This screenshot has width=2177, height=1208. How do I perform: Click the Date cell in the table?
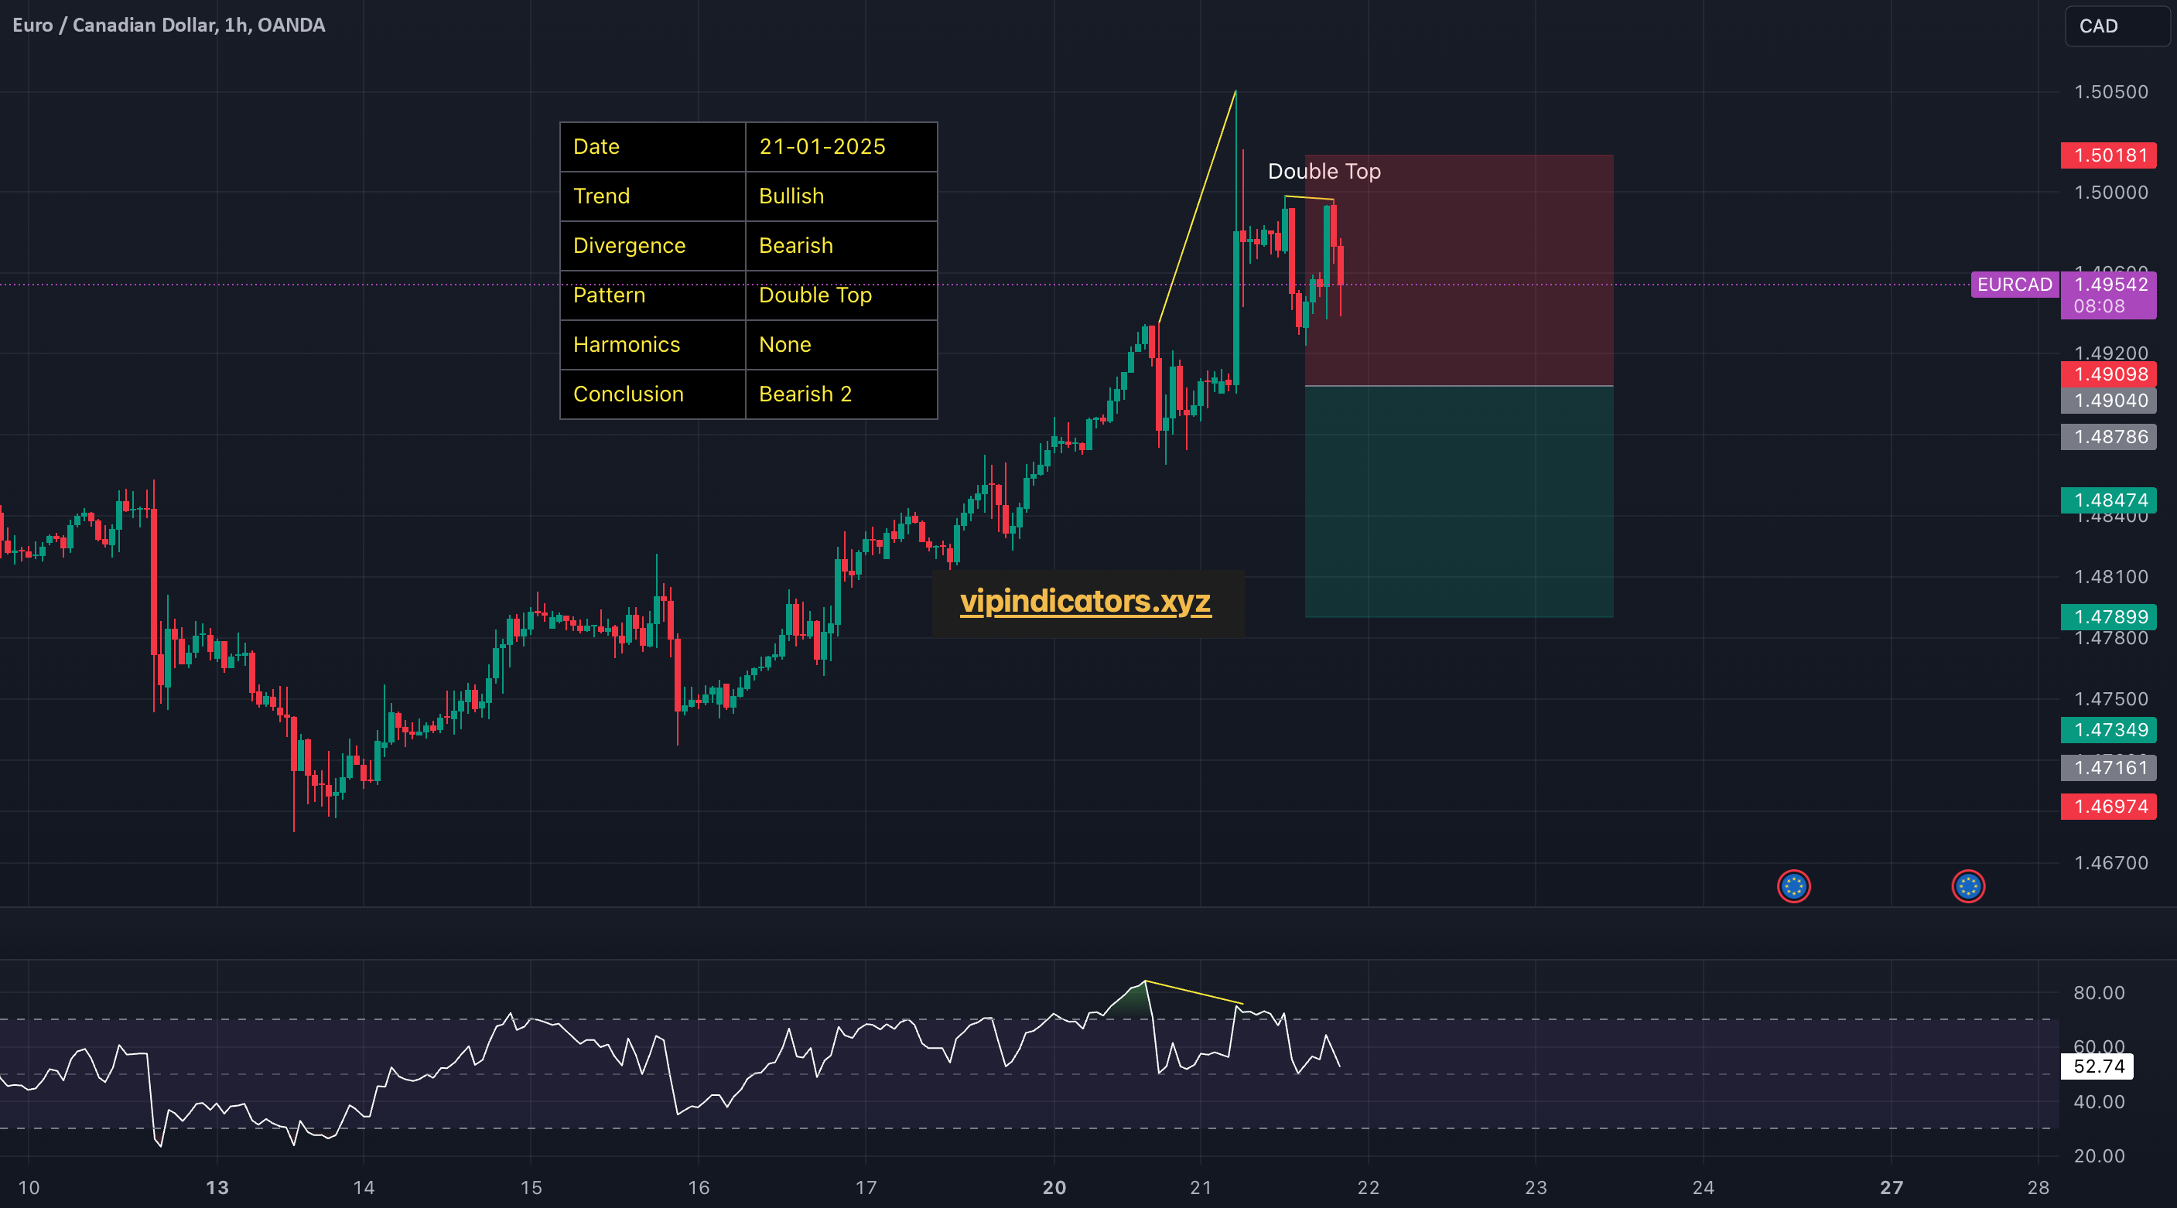click(653, 147)
